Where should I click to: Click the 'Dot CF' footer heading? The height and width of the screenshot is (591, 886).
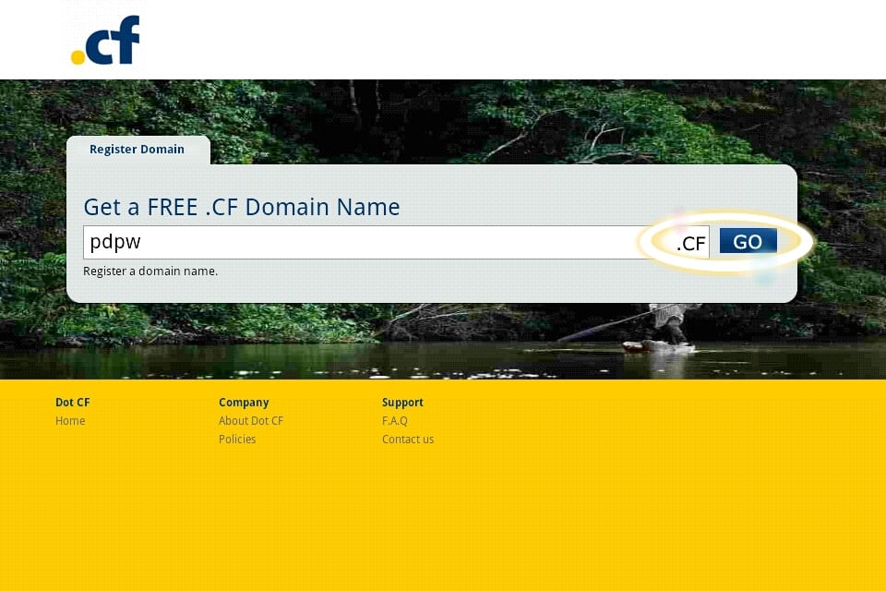click(x=72, y=402)
